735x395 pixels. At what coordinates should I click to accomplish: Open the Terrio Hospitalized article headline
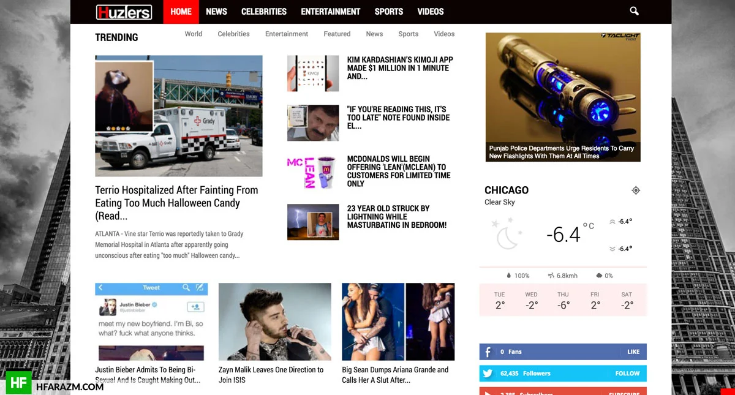pyautogui.click(x=177, y=203)
